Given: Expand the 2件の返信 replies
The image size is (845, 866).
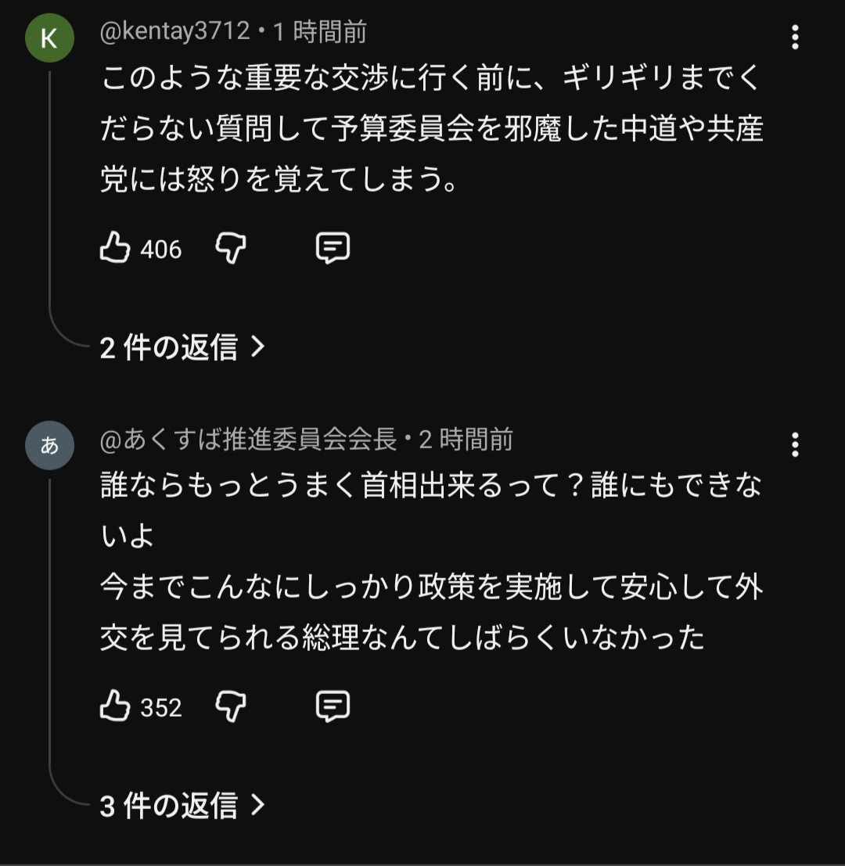Looking at the screenshot, I should (182, 347).
